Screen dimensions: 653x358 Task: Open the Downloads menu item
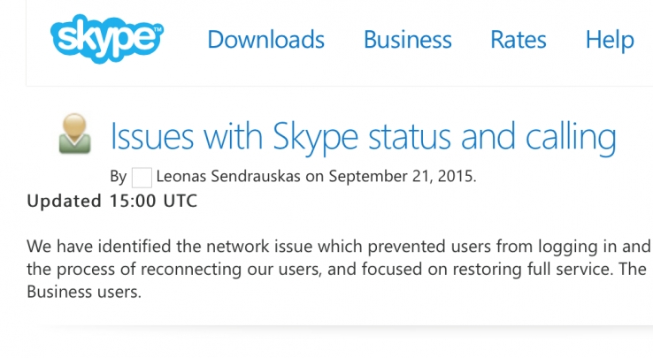pyautogui.click(x=265, y=40)
